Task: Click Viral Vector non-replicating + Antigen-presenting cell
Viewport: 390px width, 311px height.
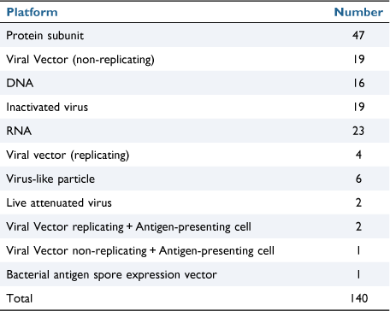Action: coord(140,251)
